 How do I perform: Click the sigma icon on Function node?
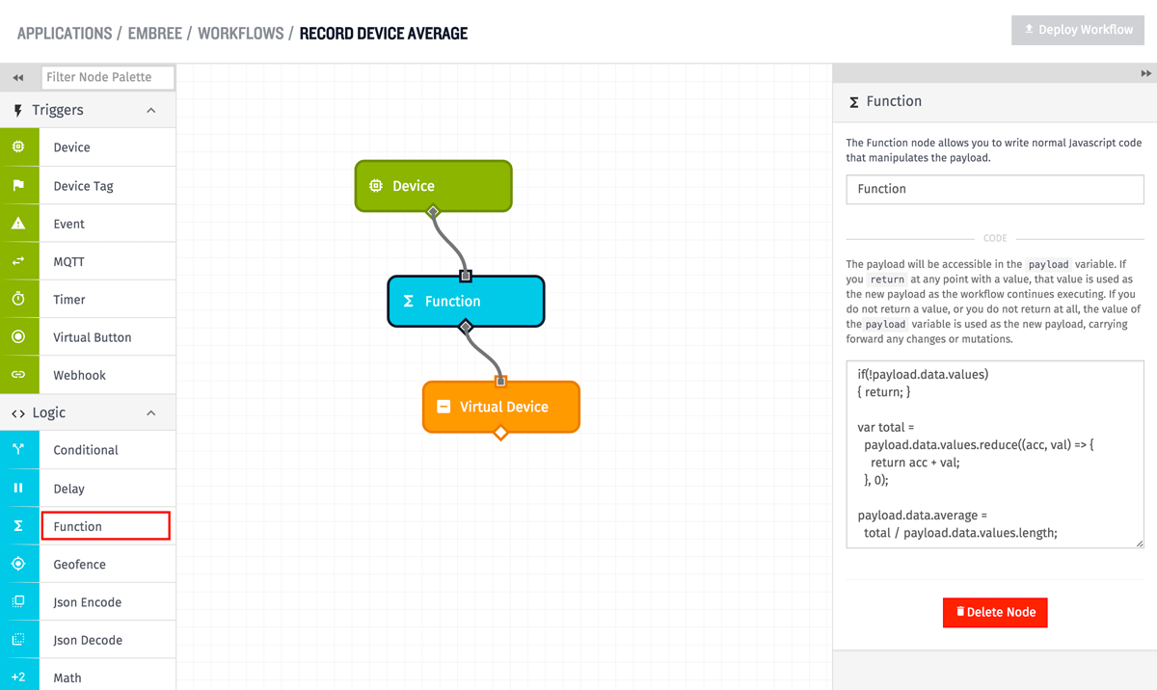coord(408,301)
